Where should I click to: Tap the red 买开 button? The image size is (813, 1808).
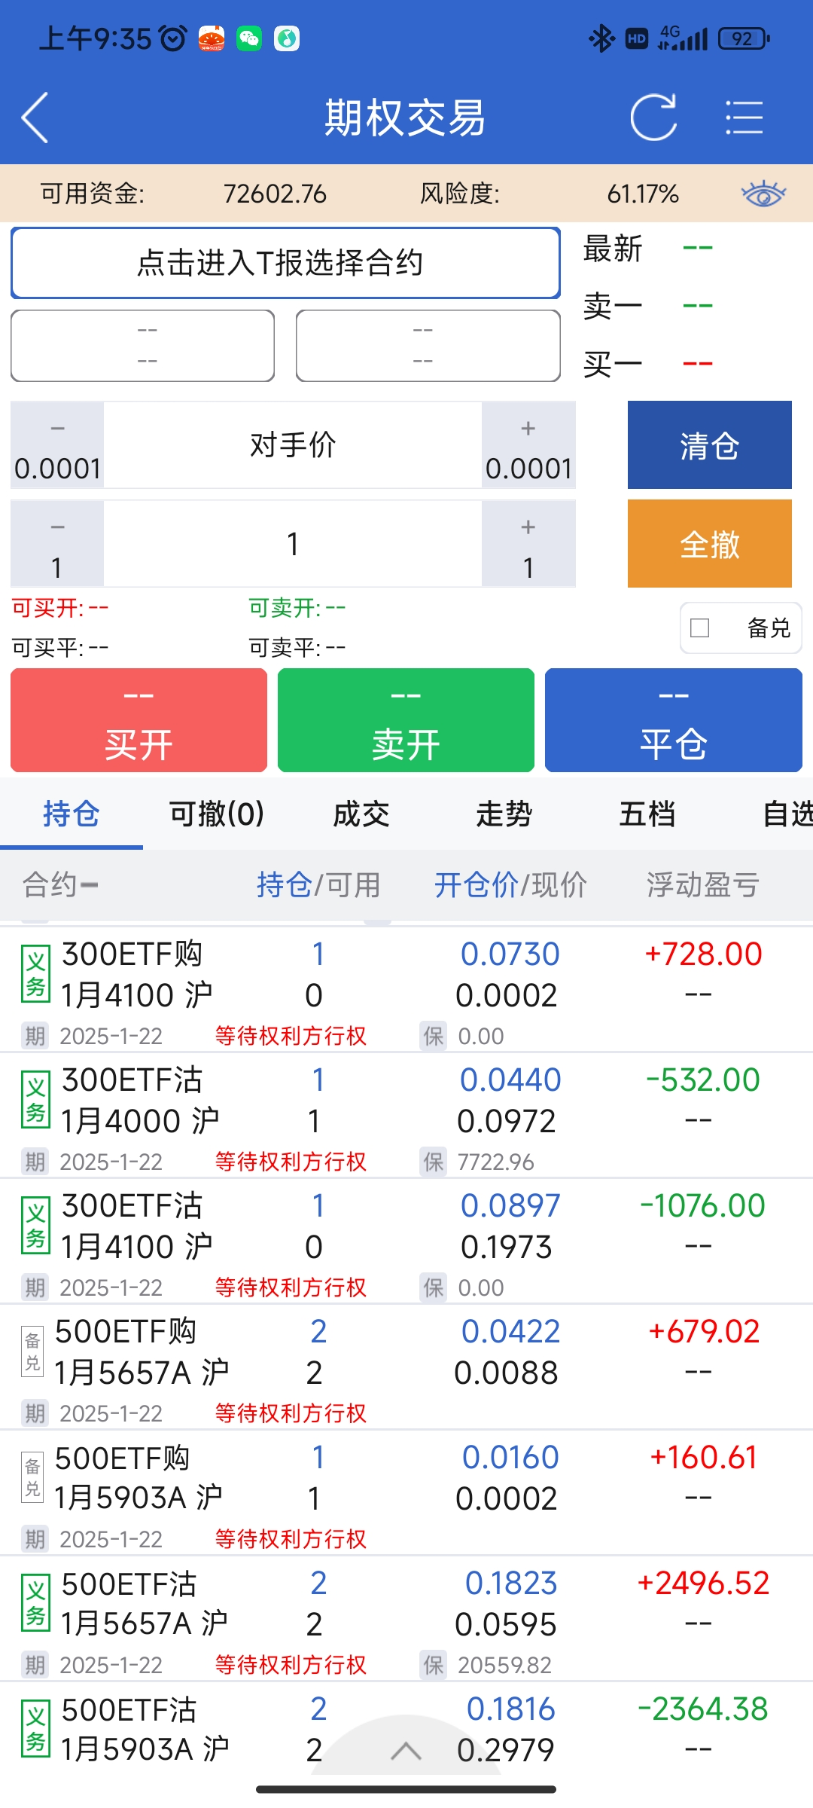click(139, 720)
